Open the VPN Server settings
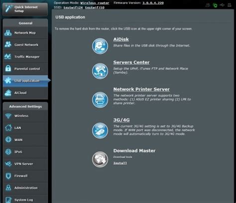Screen dimensions: 236x203 pos(25,164)
